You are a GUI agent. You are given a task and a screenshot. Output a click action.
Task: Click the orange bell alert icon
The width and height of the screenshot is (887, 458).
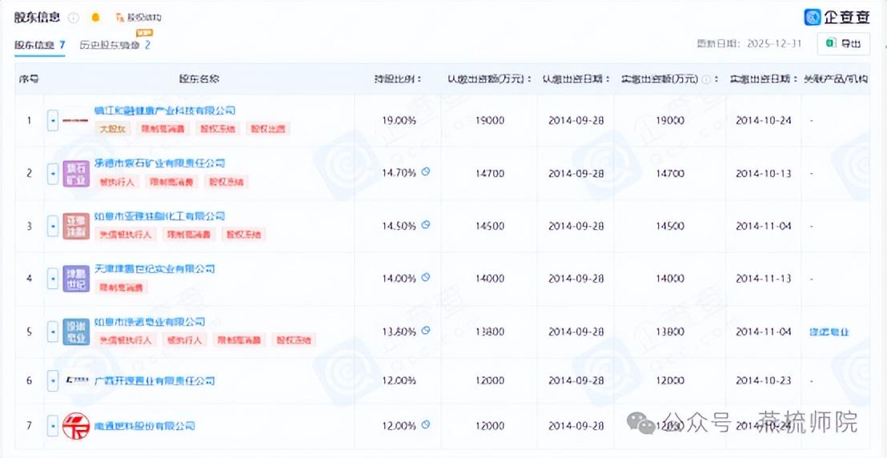coord(95,18)
